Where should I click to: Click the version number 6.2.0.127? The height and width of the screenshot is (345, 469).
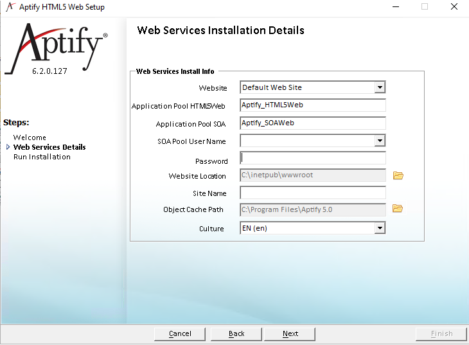49,71
